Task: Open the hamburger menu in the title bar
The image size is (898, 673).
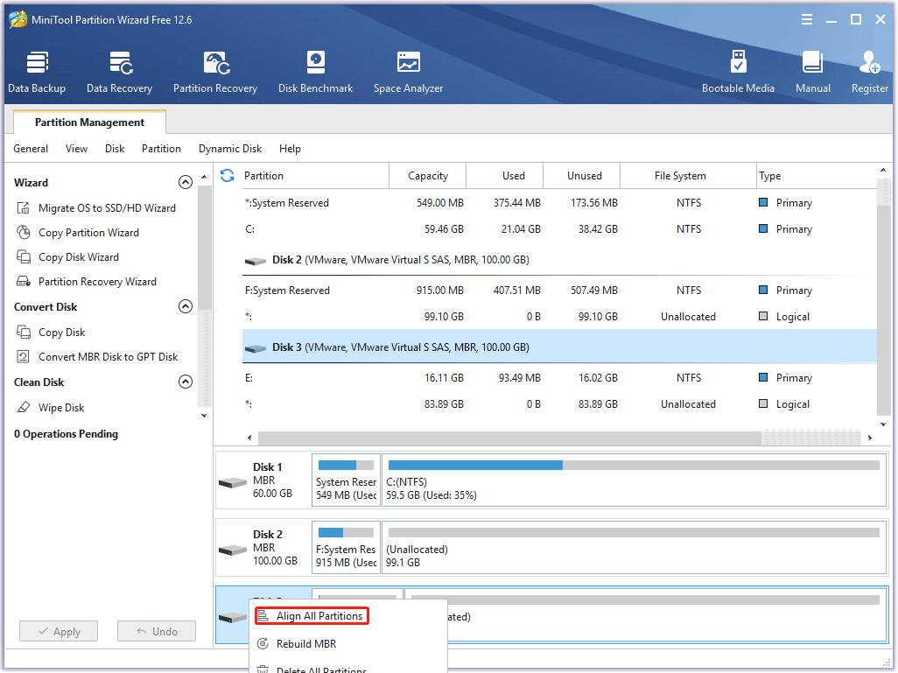Action: pos(807,19)
